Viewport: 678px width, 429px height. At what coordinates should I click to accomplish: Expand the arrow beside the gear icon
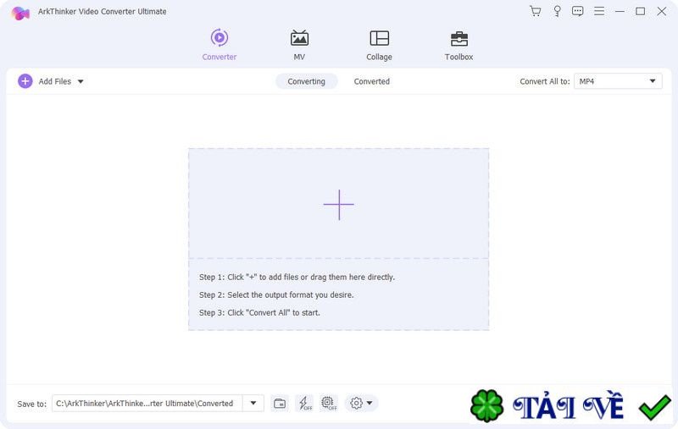[x=370, y=404]
